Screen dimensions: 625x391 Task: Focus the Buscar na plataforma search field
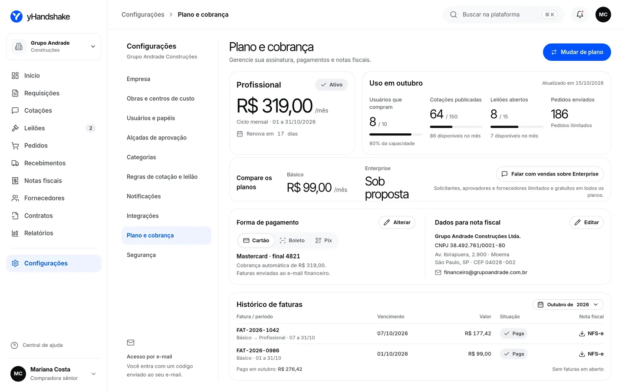[503, 14]
